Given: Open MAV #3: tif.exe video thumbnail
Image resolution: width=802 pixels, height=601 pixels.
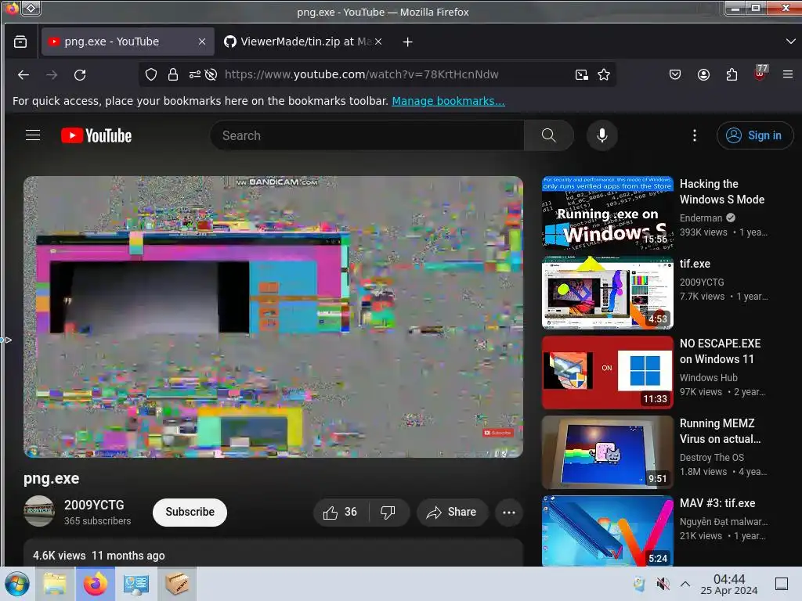Looking at the screenshot, I should [608, 531].
